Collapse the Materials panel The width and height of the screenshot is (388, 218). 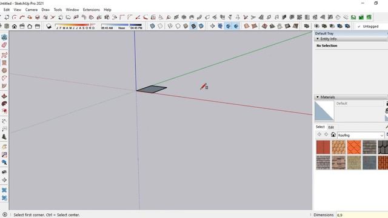coord(318,97)
